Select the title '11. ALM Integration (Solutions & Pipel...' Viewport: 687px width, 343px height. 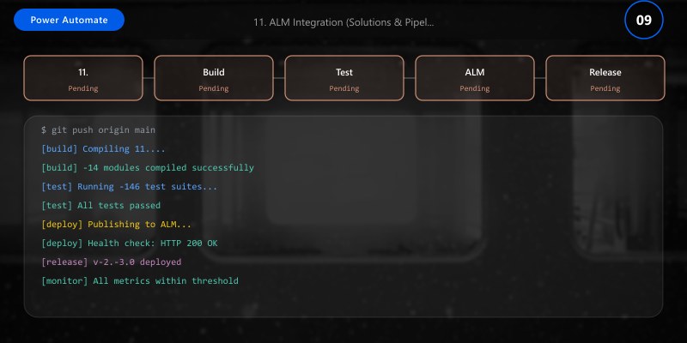[344, 22]
